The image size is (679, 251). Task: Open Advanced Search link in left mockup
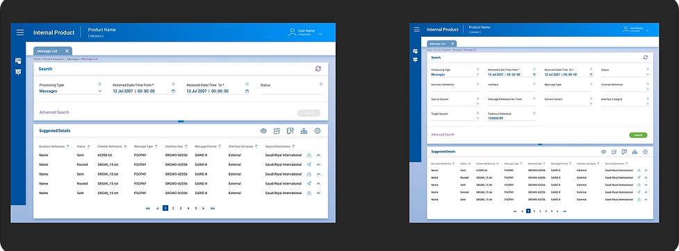tap(54, 112)
